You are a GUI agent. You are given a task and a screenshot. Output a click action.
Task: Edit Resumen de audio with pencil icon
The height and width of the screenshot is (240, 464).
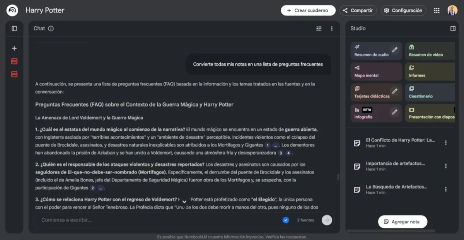coord(394,49)
